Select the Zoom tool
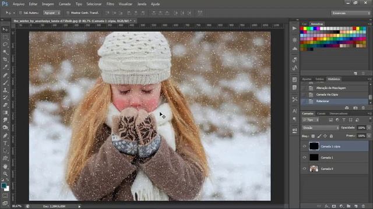 tap(5, 174)
